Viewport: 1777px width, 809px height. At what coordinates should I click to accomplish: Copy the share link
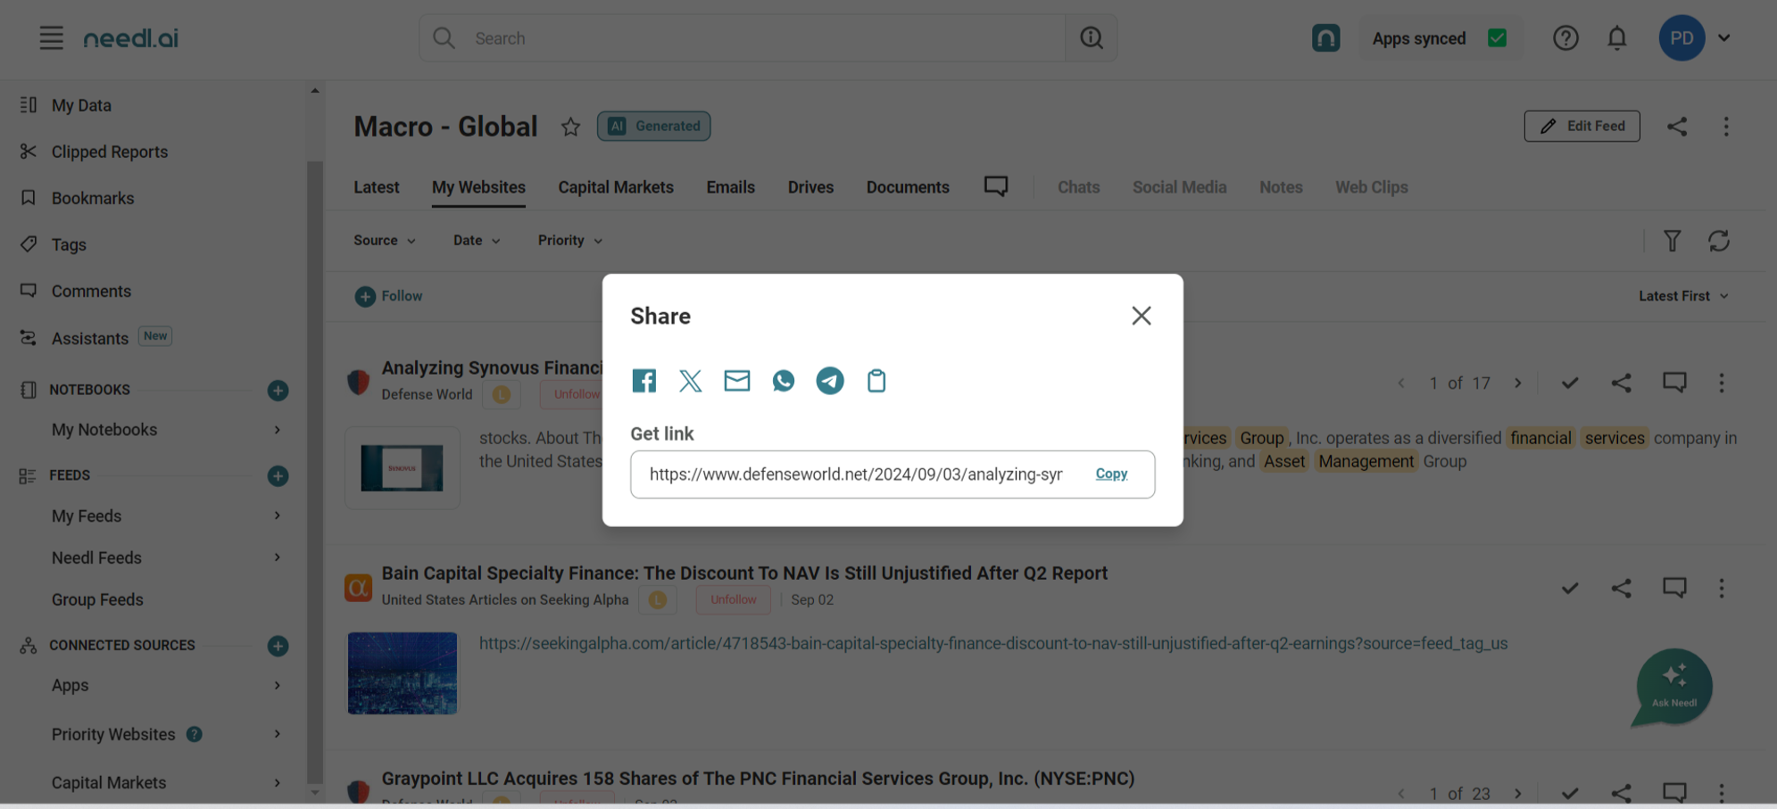pos(1111,474)
